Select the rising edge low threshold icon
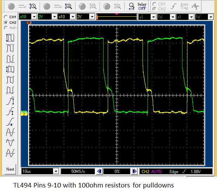The width and height of the screenshot is (217, 191). coord(10,122)
